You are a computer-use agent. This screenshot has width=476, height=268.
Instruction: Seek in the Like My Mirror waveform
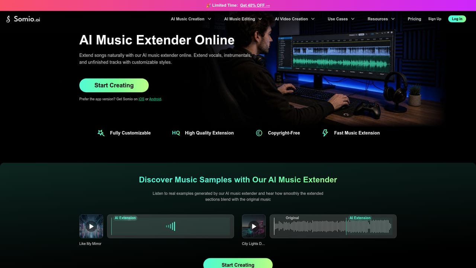pos(170,226)
